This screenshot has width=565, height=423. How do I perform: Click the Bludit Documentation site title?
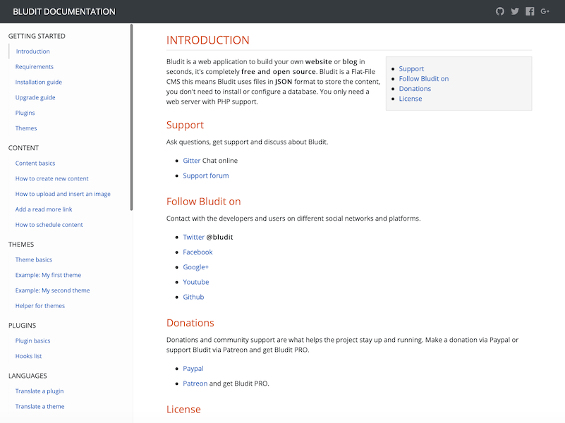click(64, 11)
